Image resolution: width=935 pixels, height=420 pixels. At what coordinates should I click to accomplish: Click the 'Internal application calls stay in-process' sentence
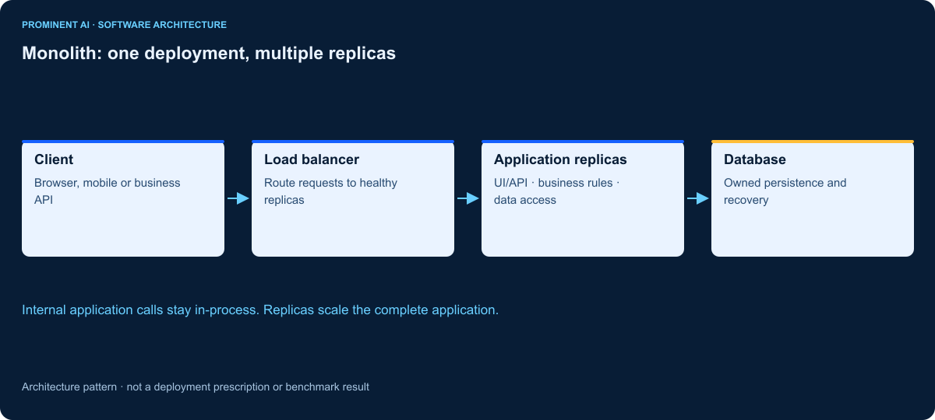click(x=141, y=310)
